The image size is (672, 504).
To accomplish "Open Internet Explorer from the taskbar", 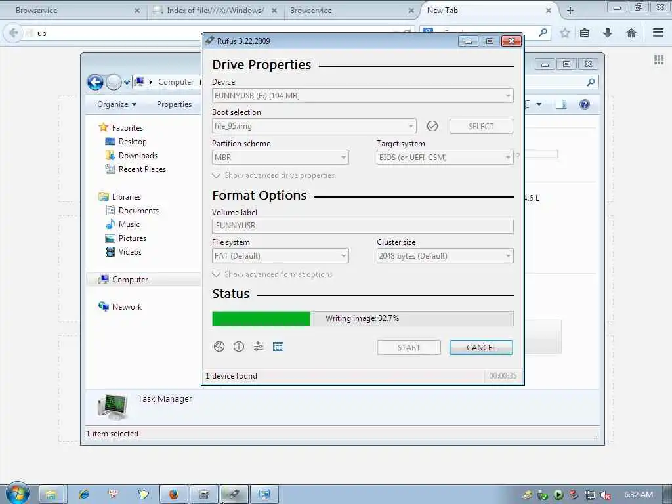I will (83, 495).
